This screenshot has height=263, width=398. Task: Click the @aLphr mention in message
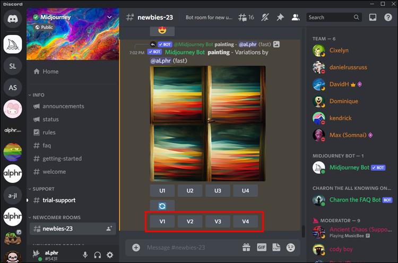pos(160,61)
